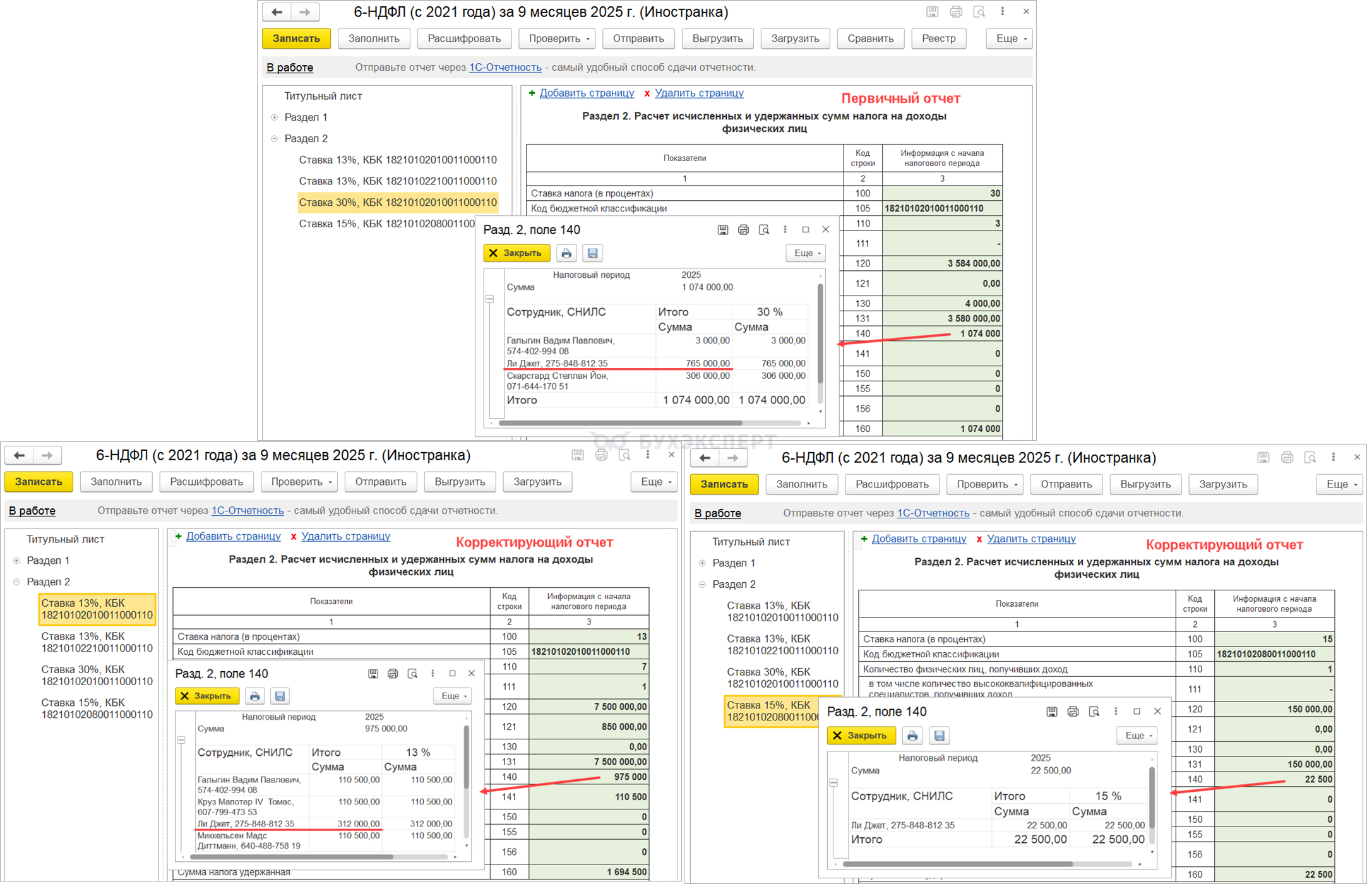Screen dimensions: 1367x884
Task: Click the preview icon in the top window title bar
Action: point(979,12)
